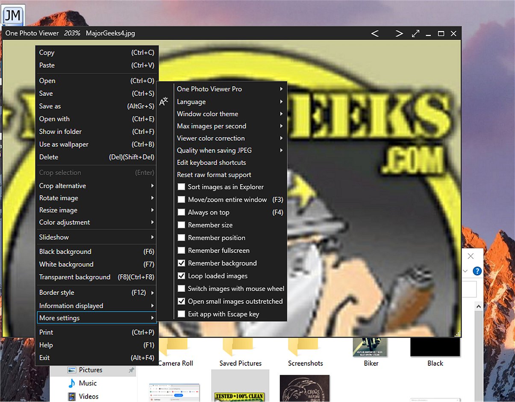Enable Move/zoom entire window checkbox
Image resolution: width=515 pixels, height=402 pixels.
point(181,200)
